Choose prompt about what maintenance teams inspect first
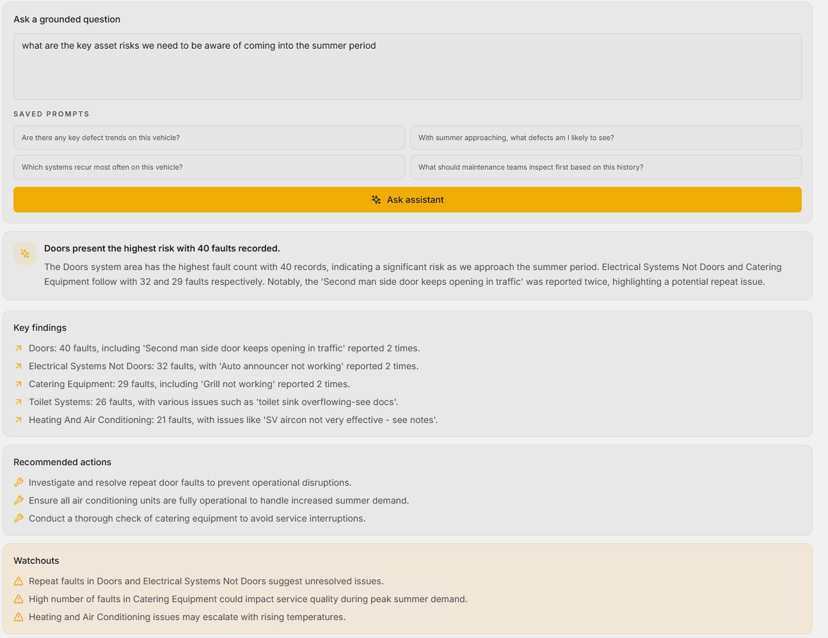 click(606, 167)
